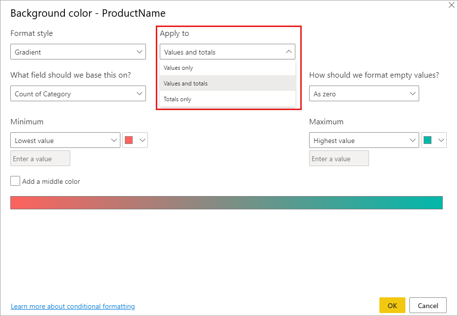
Task: Open Learn more about conditional formatting link
Action: pyautogui.click(x=73, y=306)
